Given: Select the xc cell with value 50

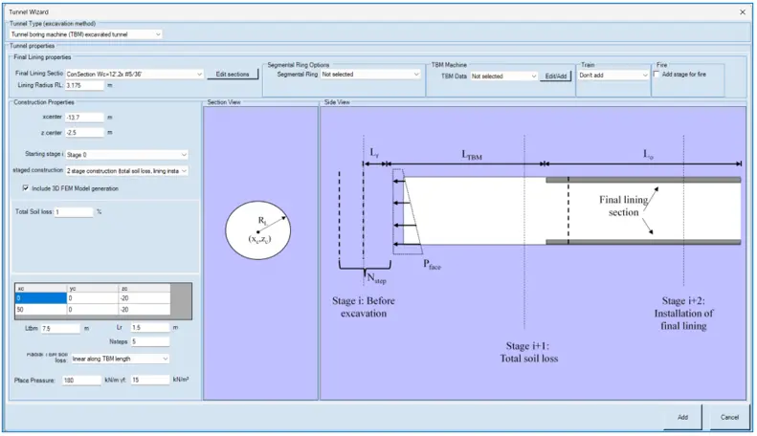Looking at the screenshot, I should (x=41, y=309).
